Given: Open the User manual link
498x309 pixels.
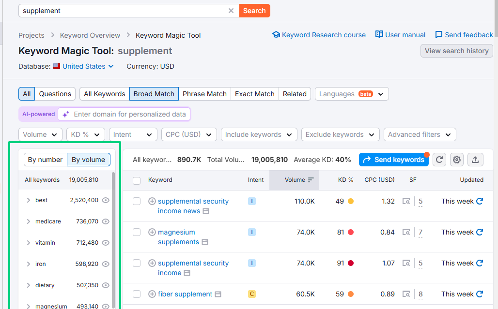Looking at the screenshot, I should click(401, 35).
